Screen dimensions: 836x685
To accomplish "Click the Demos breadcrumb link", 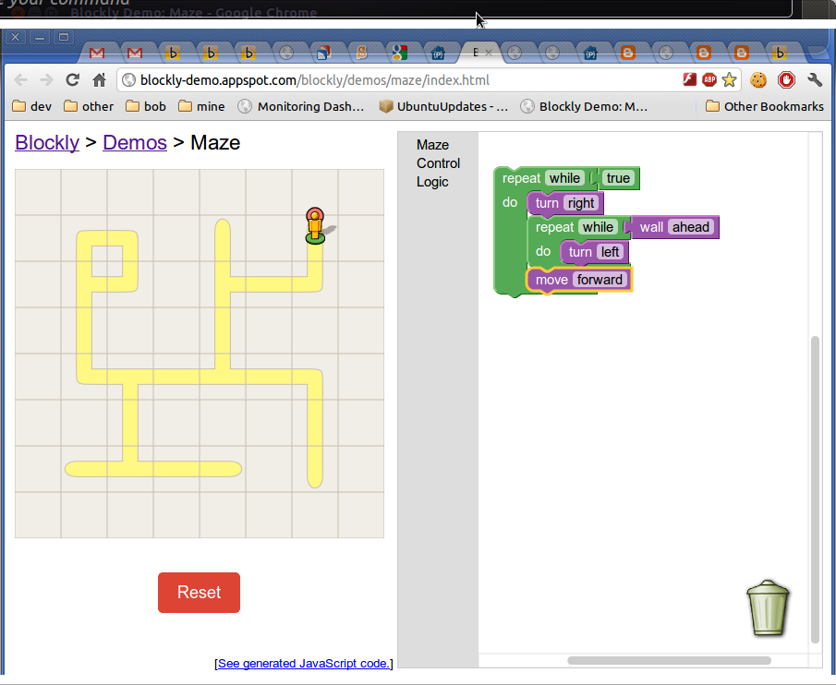I will click(x=135, y=142).
